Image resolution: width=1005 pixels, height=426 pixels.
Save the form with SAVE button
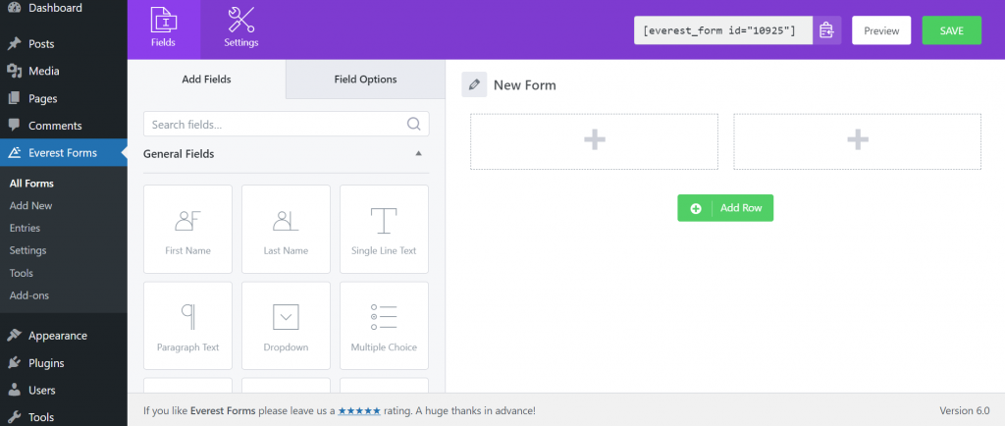click(952, 30)
